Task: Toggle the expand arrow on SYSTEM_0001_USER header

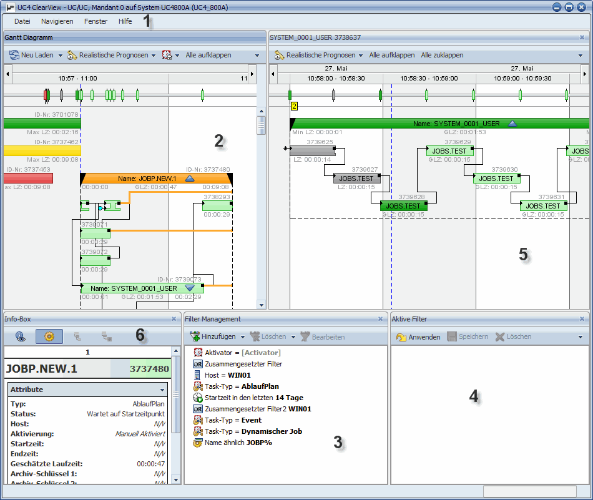Action: 511,124
